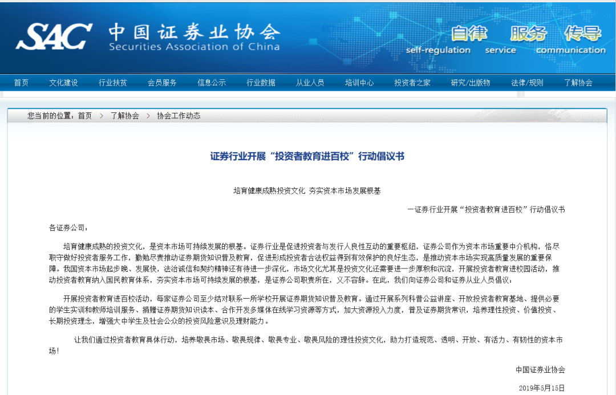Click the SAC logo in header
The image size is (616, 395).
click(54, 36)
